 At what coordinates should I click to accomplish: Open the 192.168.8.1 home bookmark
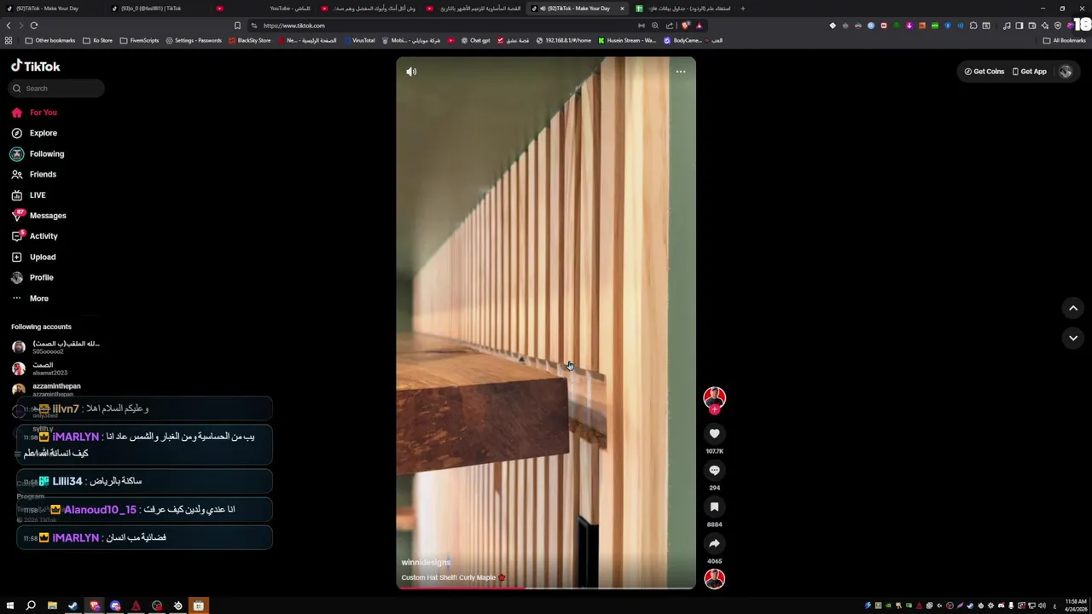click(564, 40)
